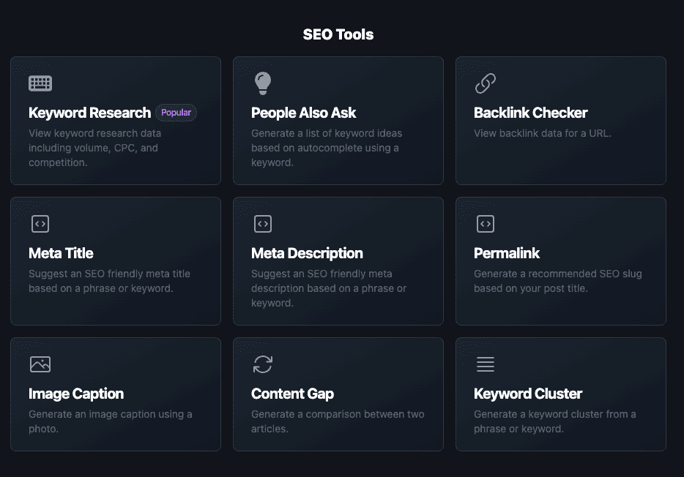Select the code icon on Meta Description
Screen dimensions: 684x477
(263, 223)
